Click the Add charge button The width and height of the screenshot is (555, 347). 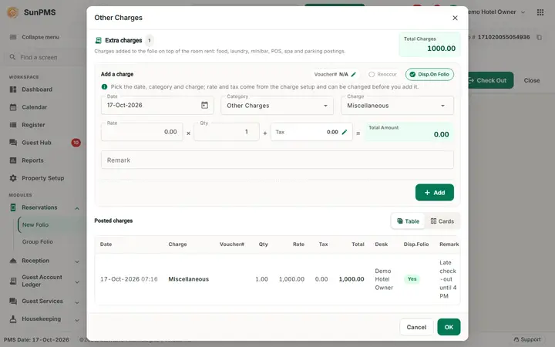pos(434,192)
